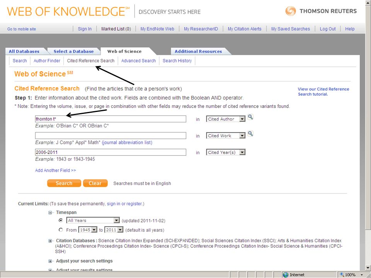This screenshot has width=371, height=278.
Task: Click the Thomson Reuters logo
Action: [321, 11]
